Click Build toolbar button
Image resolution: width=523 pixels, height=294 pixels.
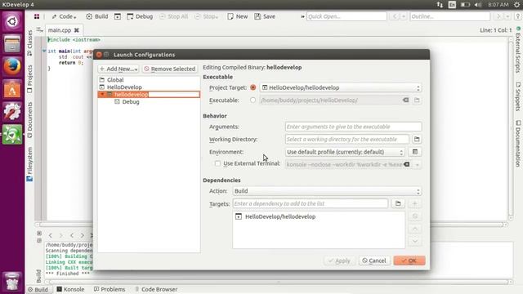(97, 16)
